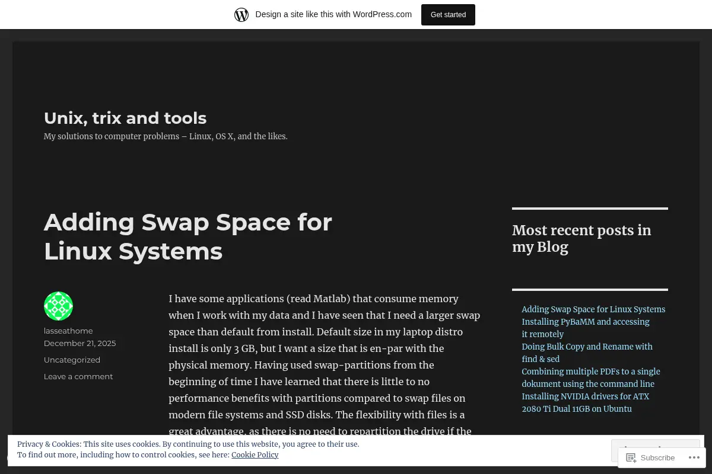Click the WordPress logo in top banner
Image resolution: width=712 pixels, height=474 pixels.
pyautogui.click(x=241, y=14)
